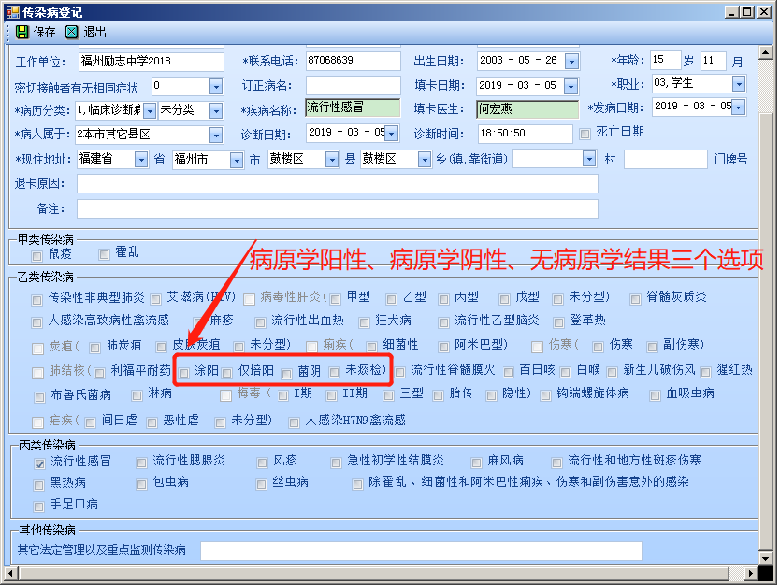Click the 填卡医生 field
780x585 pixels.
click(x=527, y=109)
